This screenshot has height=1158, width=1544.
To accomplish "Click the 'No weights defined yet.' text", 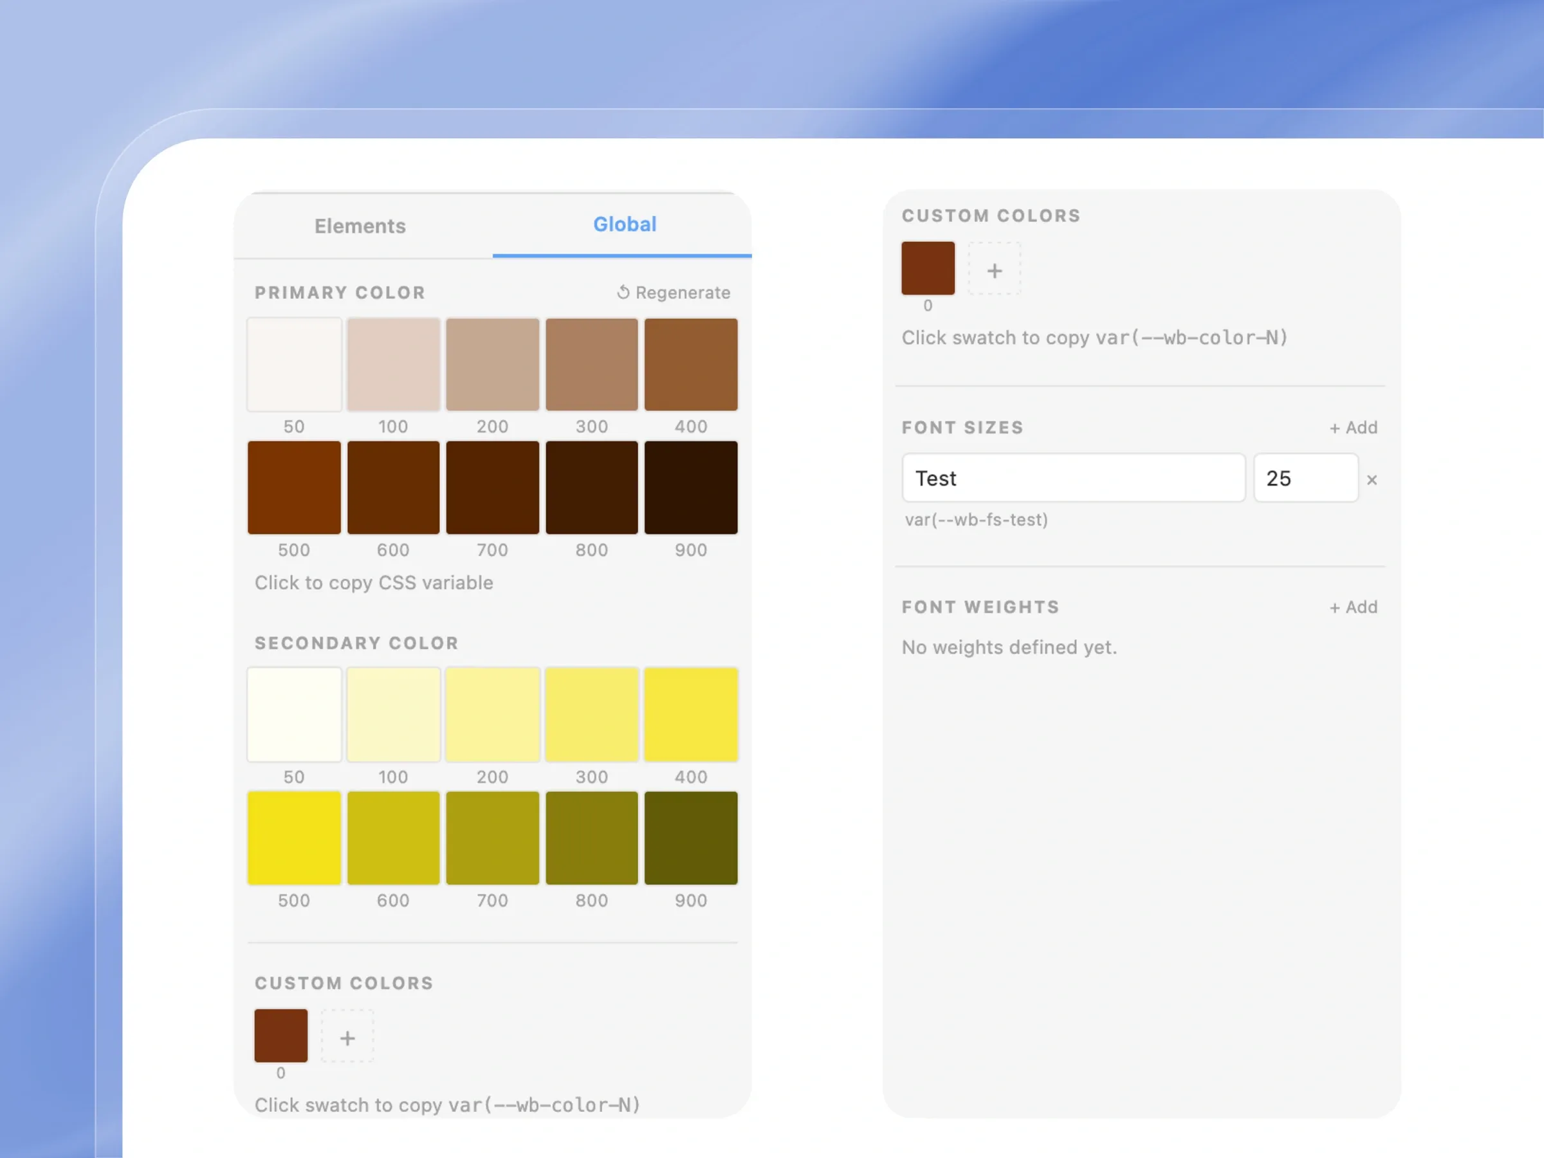I will (x=1009, y=648).
